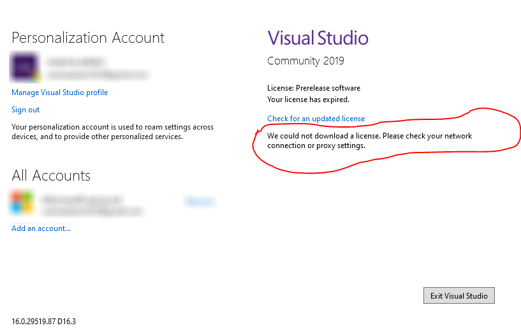The image size is (521, 335).
Task: Click blurred link beside Microsoft account entry
Action: tap(200, 202)
